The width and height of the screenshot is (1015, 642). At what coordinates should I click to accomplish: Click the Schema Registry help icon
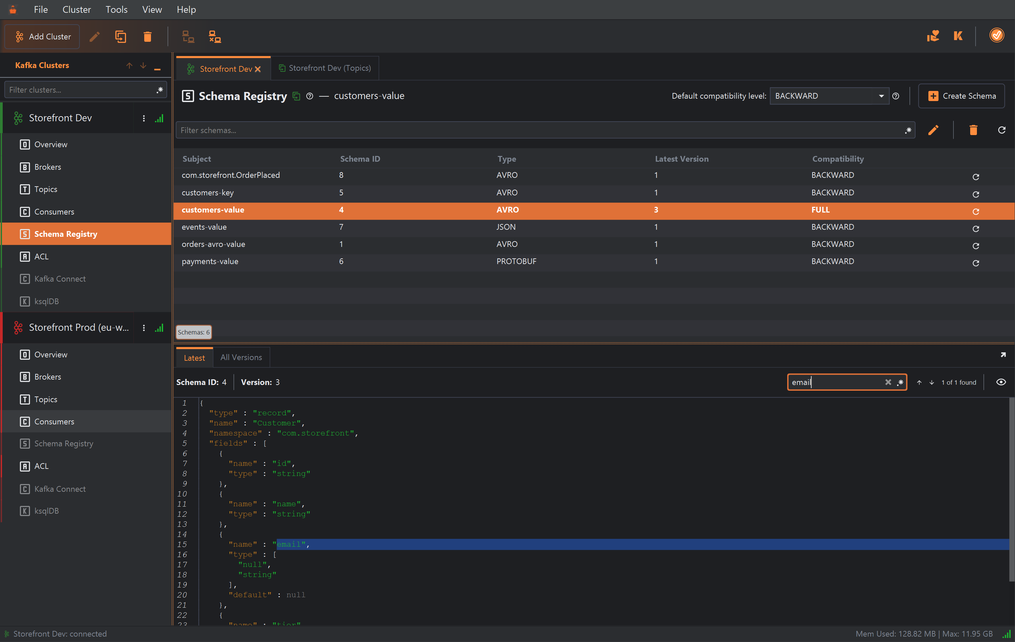[x=310, y=96]
